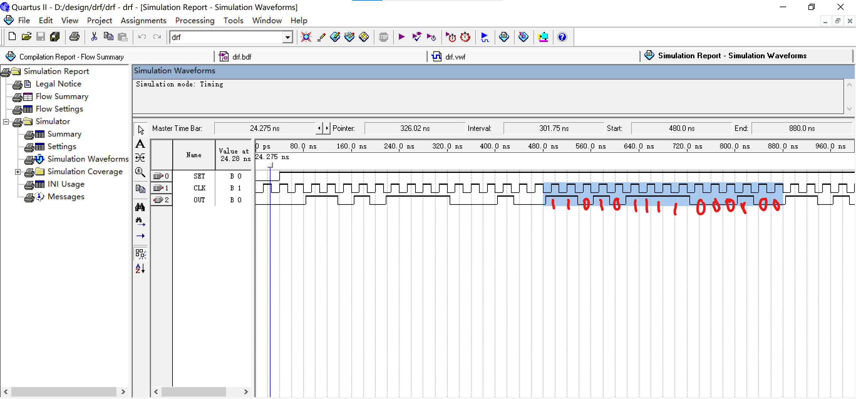Open the drf project dropdown
Image resolution: width=856 pixels, height=399 pixels.
(x=287, y=37)
